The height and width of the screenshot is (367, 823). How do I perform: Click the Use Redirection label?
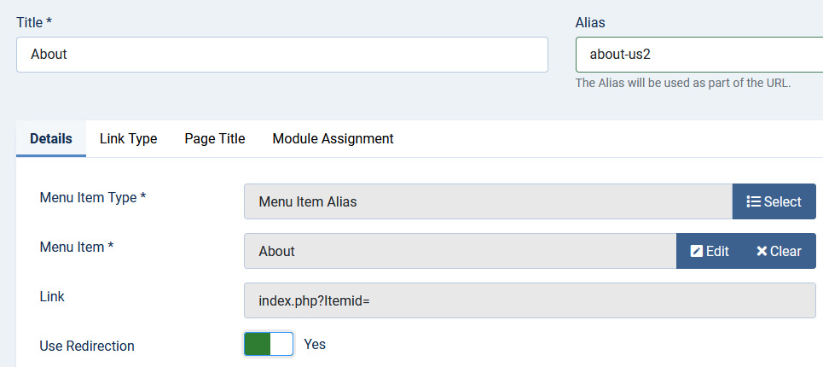[87, 346]
